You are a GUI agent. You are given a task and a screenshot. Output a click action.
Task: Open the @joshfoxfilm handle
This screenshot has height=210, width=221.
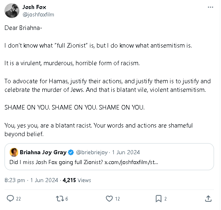tap(38, 14)
